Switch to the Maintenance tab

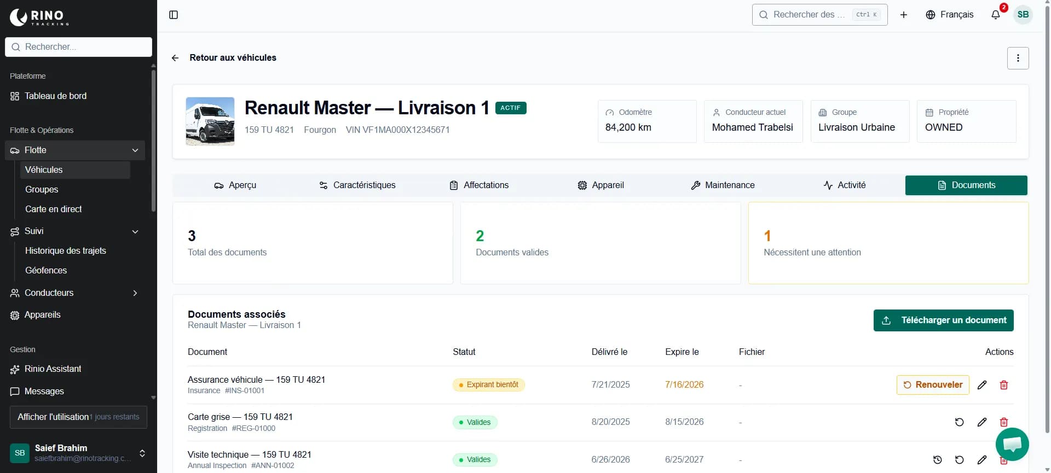pos(723,185)
